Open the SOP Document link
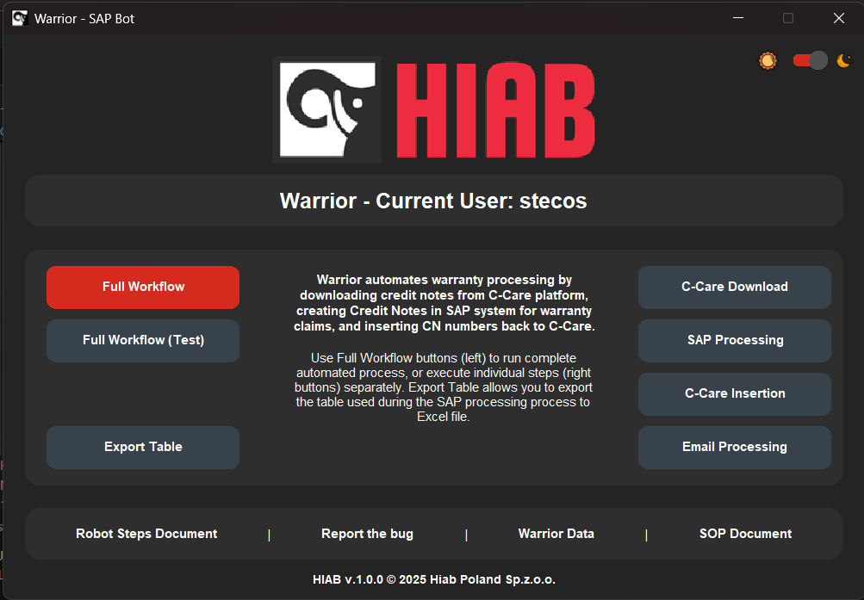The image size is (864, 600). [745, 534]
